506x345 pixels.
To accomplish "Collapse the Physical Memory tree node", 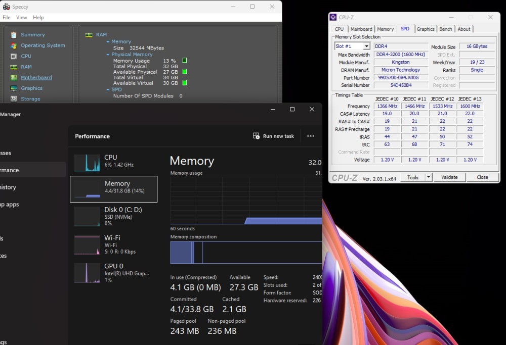I will 108,55.
